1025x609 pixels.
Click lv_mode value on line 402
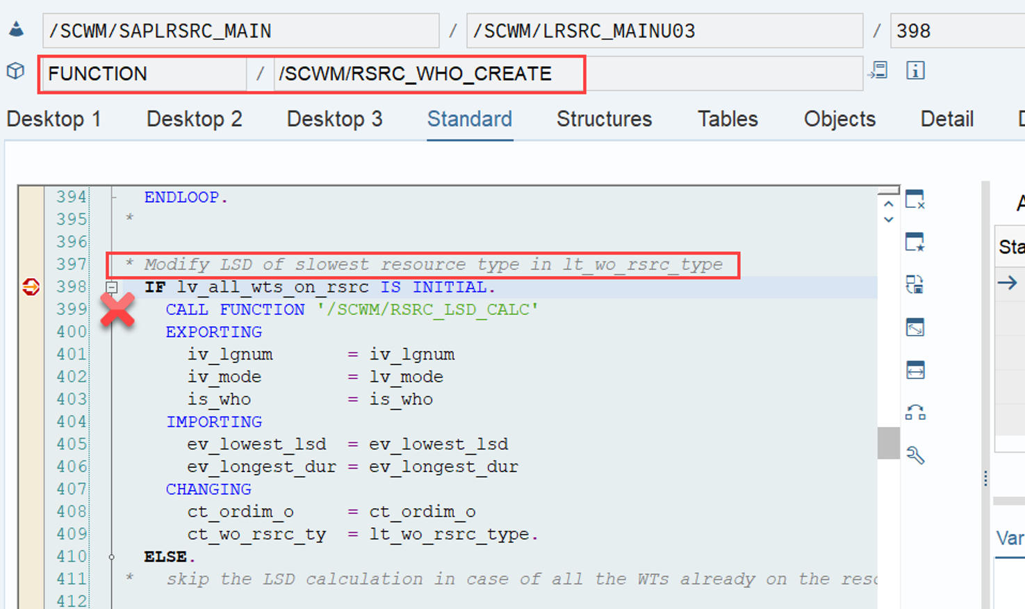(x=406, y=377)
